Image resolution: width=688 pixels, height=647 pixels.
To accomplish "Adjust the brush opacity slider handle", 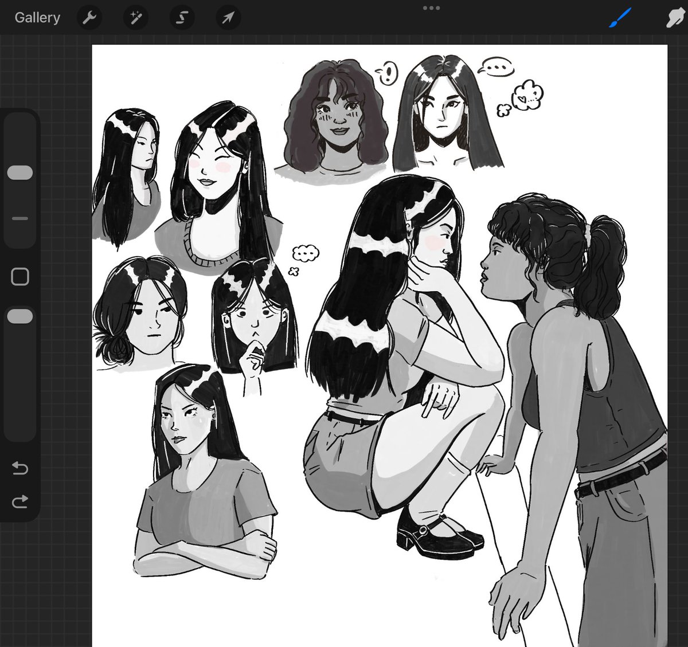I will pyautogui.click(x=20, y=316).
